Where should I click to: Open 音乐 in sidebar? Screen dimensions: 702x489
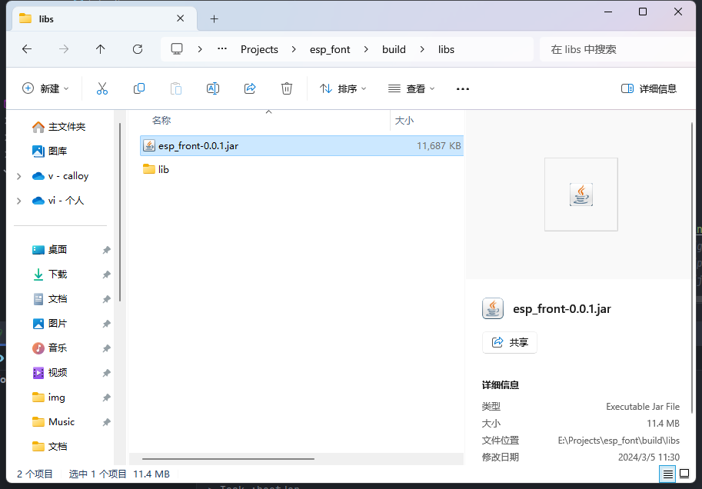[x=50, y=348]
